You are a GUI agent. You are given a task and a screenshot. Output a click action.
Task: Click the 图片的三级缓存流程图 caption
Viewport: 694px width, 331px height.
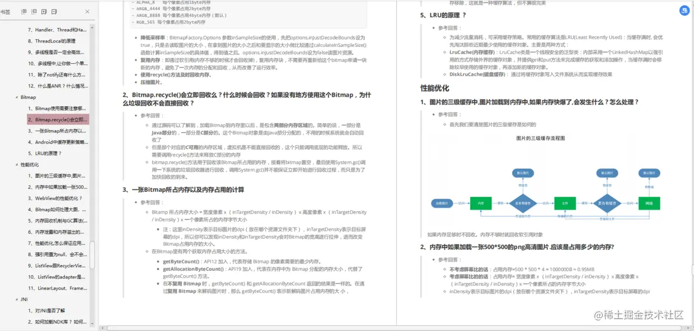pyautogui.click(x=541, y=138)
